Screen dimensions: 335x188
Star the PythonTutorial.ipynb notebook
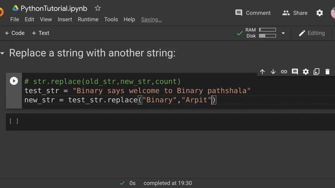[x=98, y=8]
